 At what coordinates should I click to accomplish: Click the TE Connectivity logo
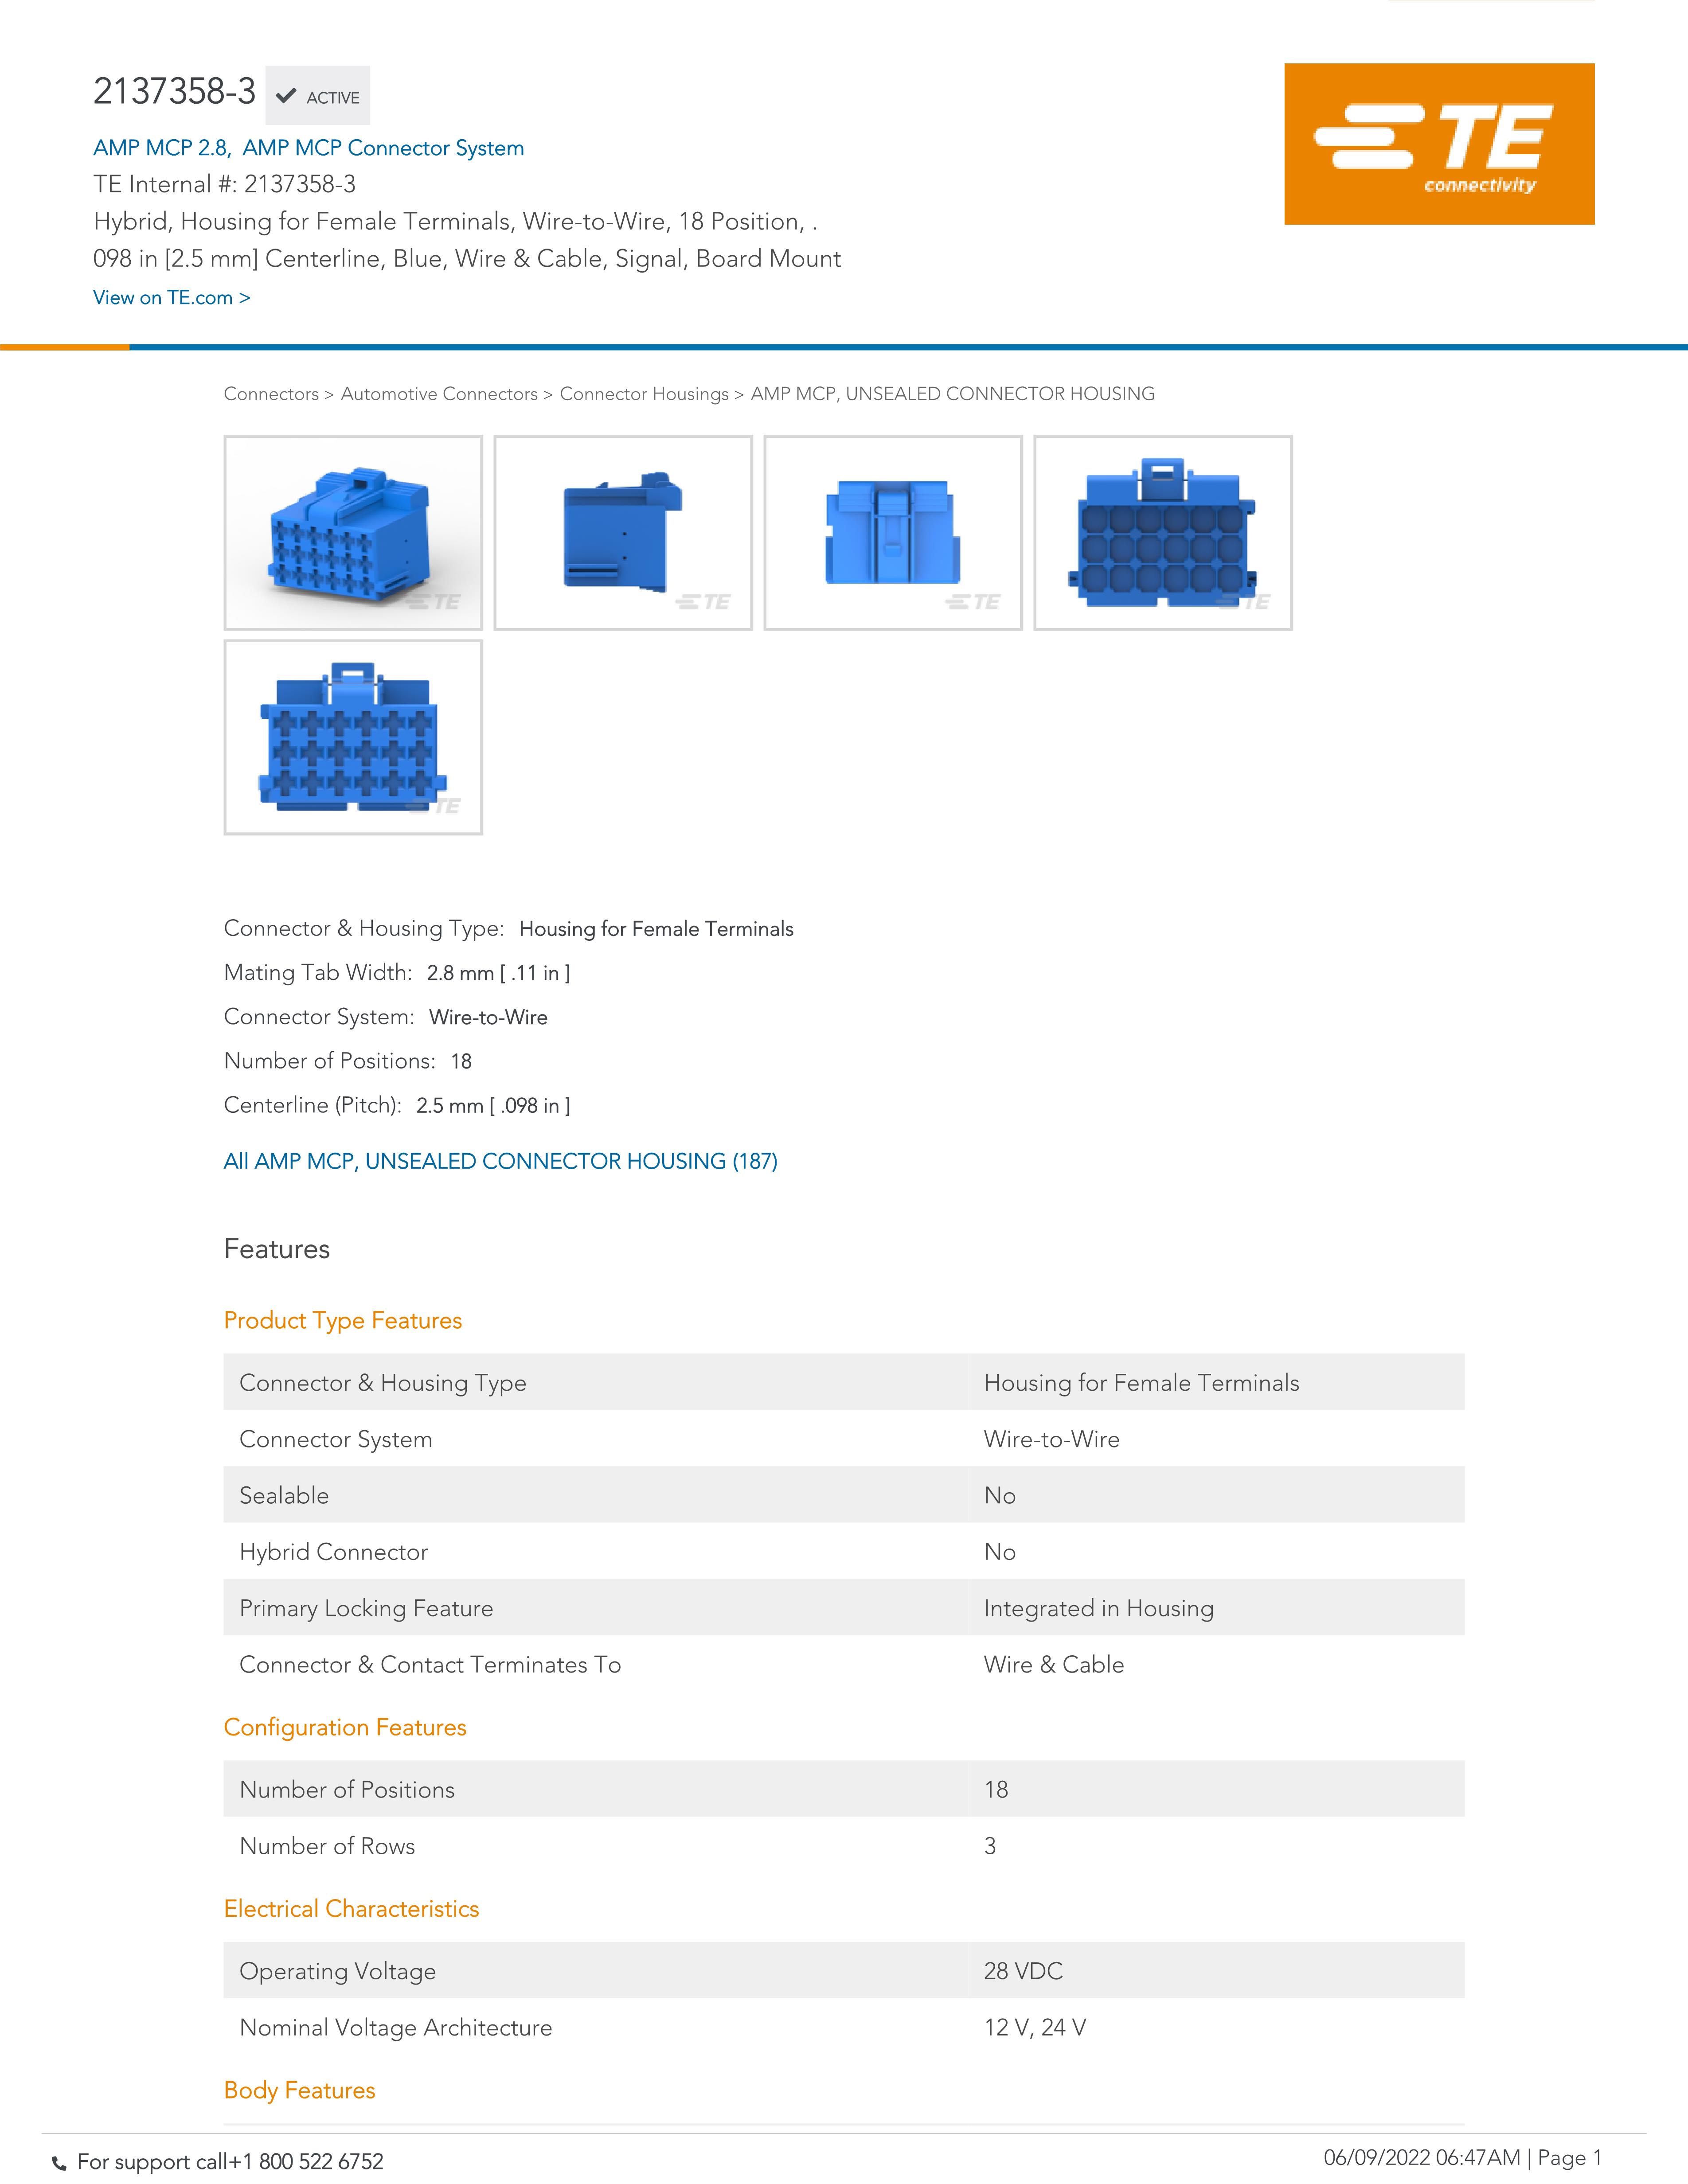click(1439, 144)
